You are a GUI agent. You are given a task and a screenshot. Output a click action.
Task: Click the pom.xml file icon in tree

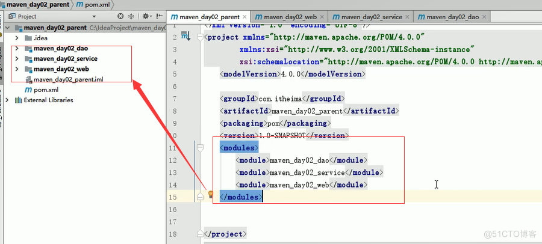coord(28,90)
